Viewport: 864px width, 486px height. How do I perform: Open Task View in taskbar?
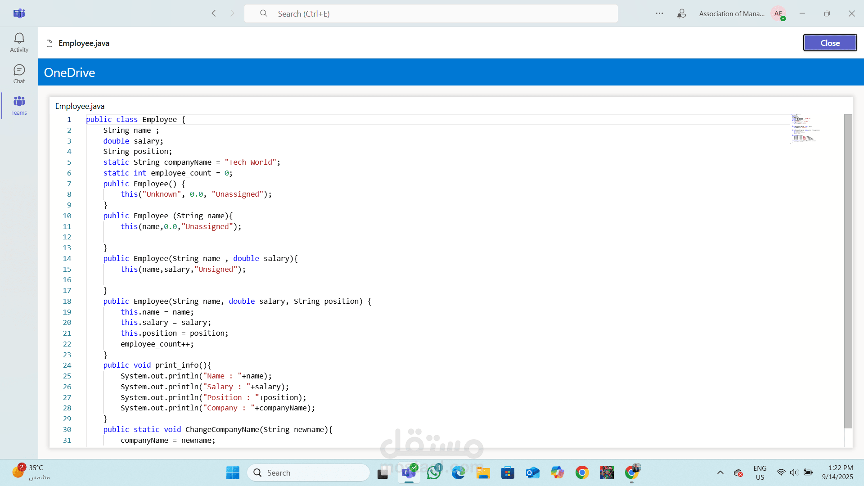(383, 472)
